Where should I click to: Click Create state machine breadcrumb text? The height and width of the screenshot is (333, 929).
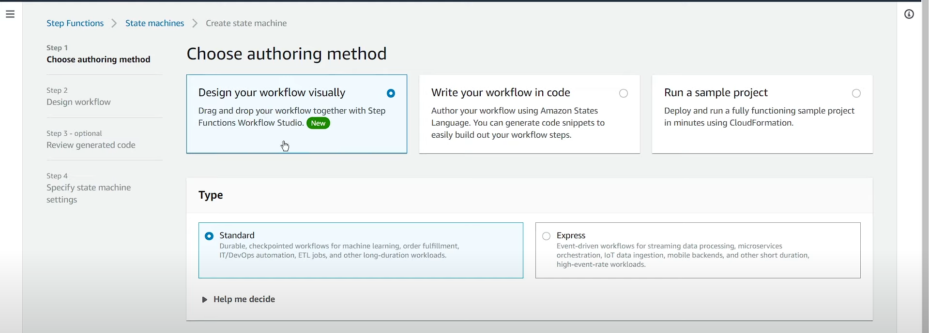point(246,23)
